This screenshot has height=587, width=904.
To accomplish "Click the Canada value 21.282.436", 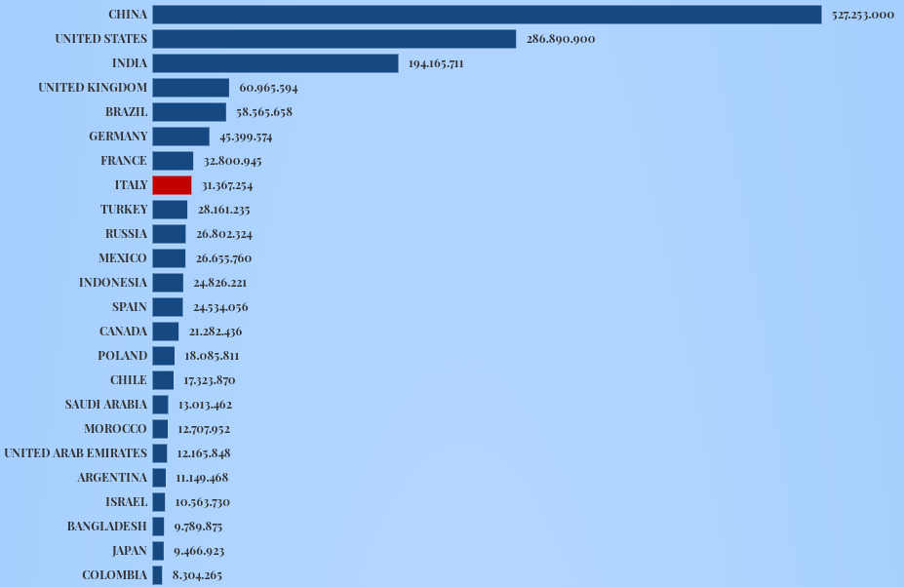I will [216, 332].
